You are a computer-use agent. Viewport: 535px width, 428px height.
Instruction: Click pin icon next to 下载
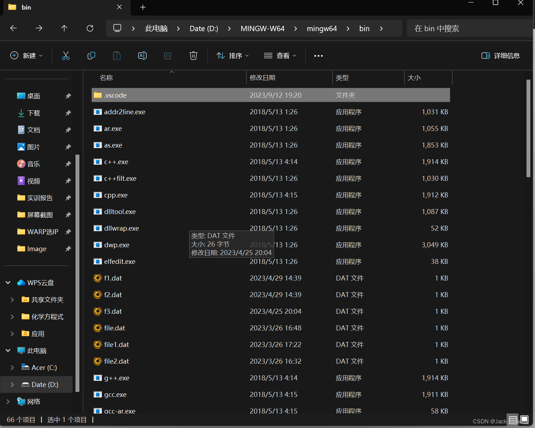coord(68,113)
